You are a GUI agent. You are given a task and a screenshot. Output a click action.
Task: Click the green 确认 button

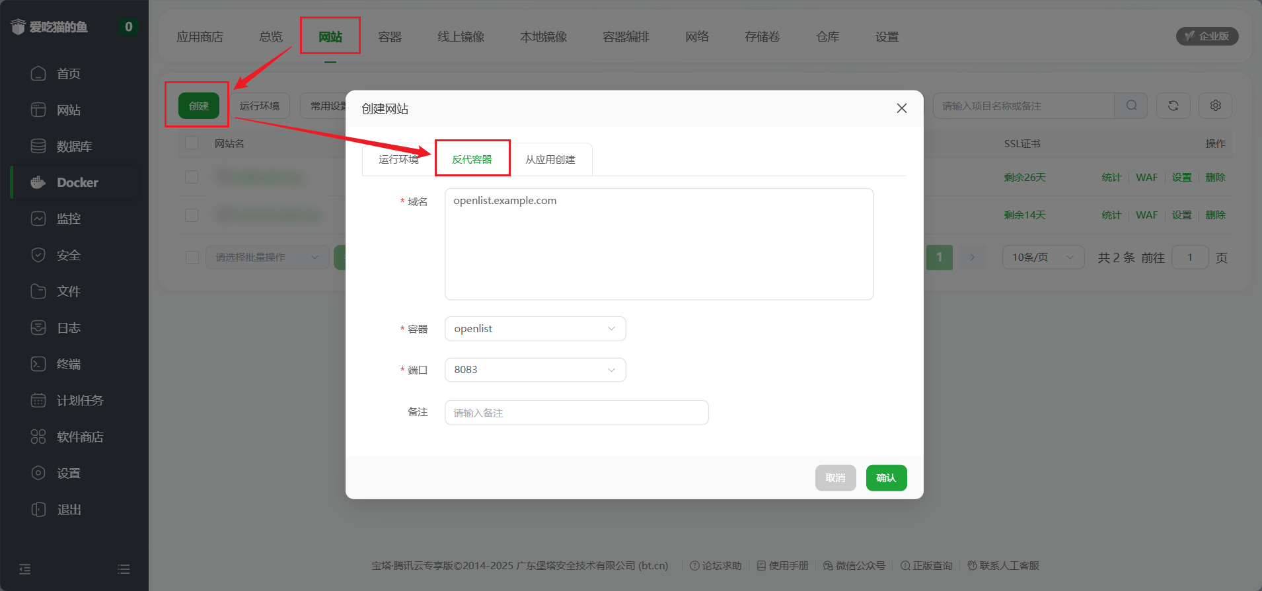(886, 478)
